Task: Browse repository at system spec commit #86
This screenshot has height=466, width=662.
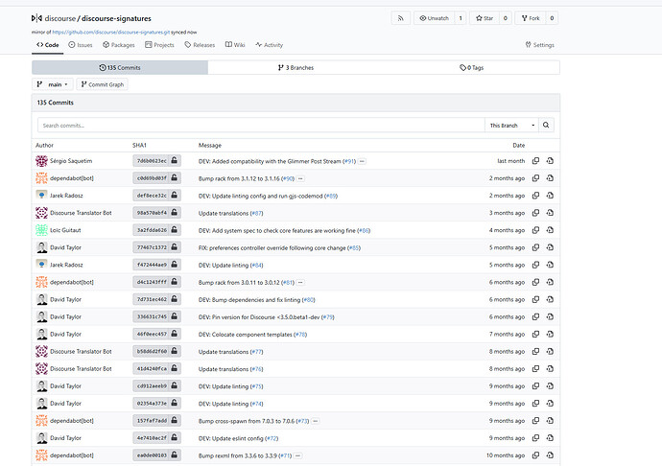Action: (550, 230)
